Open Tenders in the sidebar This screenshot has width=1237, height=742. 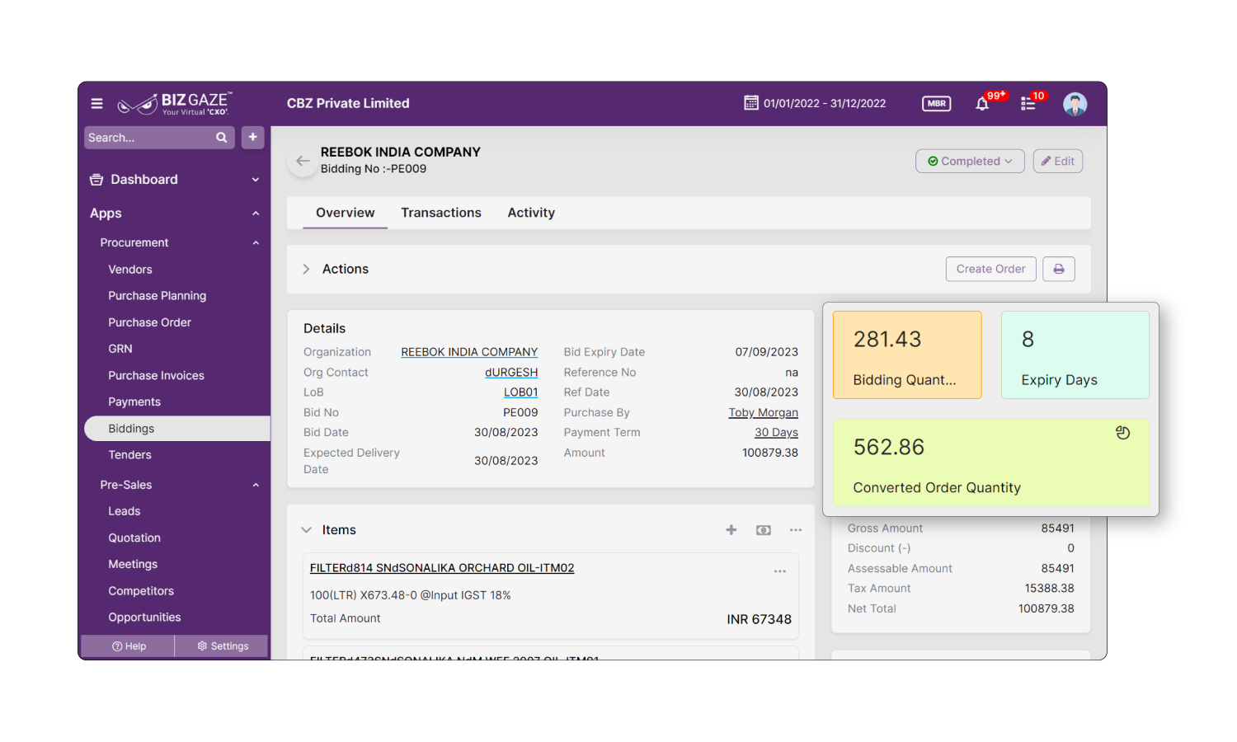click(x=129, y=455)
